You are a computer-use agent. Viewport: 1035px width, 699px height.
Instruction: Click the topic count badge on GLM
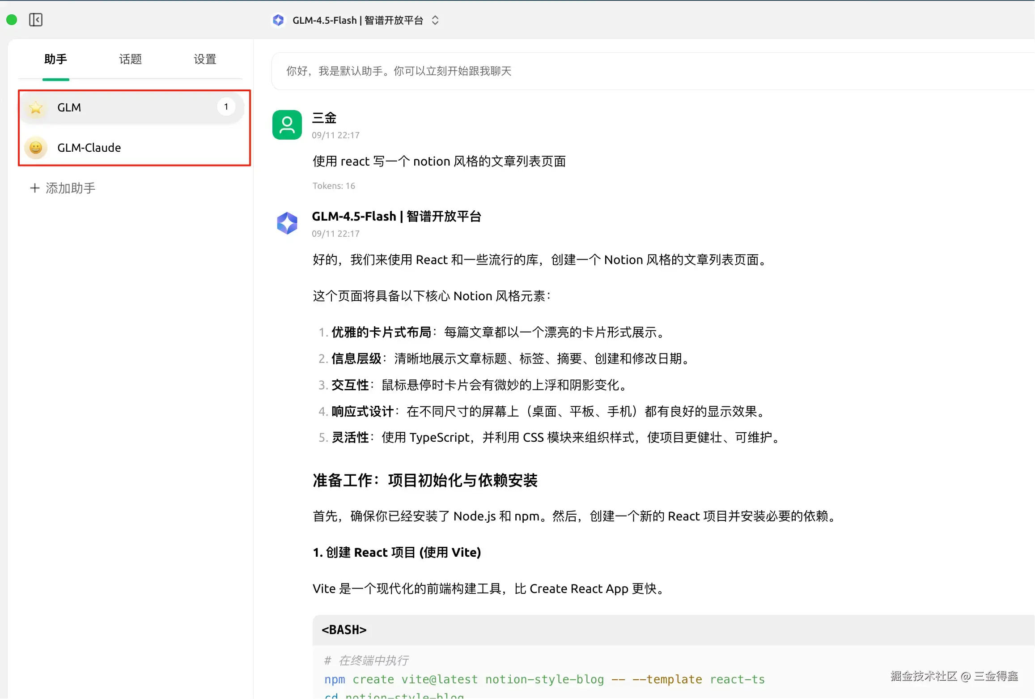coord(226,107)
